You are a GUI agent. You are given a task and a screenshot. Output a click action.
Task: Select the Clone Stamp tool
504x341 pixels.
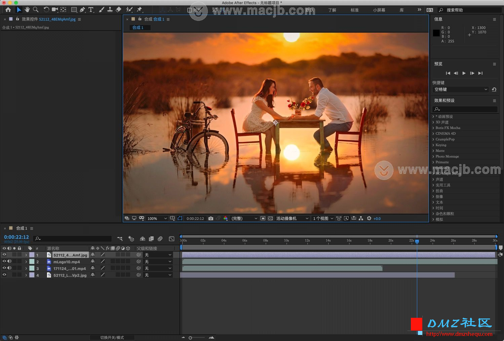[x=110, y=10]
